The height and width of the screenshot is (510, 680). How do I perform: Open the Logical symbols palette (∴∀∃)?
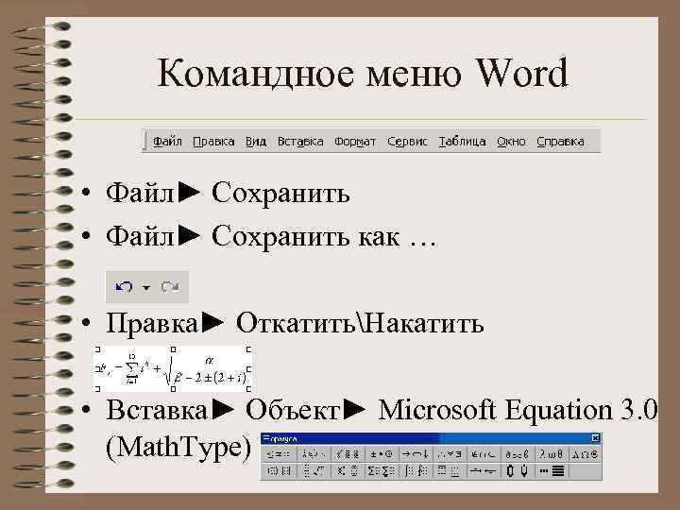click(450, 454)
